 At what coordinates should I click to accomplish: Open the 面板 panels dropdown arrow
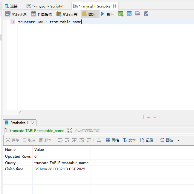click(x=179, y=140)
